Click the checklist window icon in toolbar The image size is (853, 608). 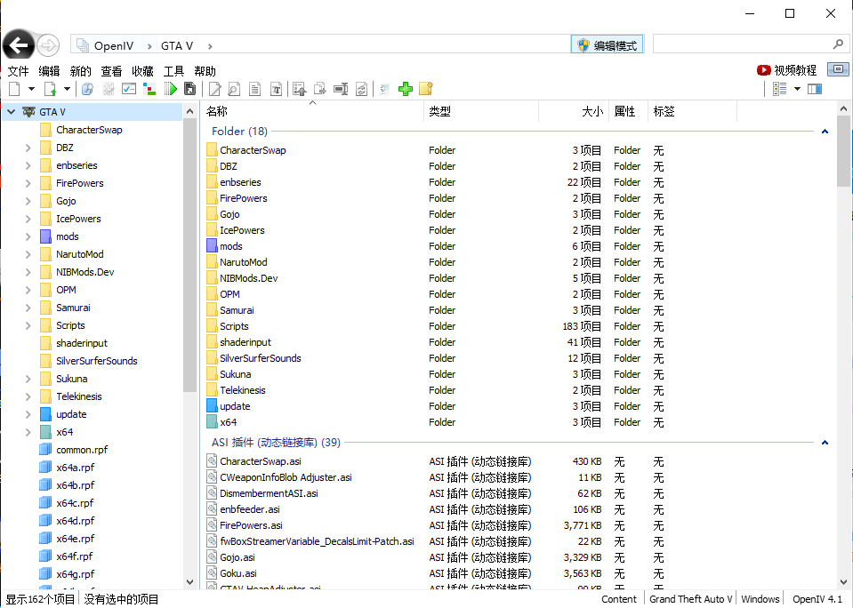click(x=129, y=89)
